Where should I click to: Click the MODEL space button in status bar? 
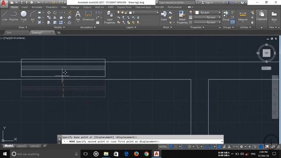163,147
